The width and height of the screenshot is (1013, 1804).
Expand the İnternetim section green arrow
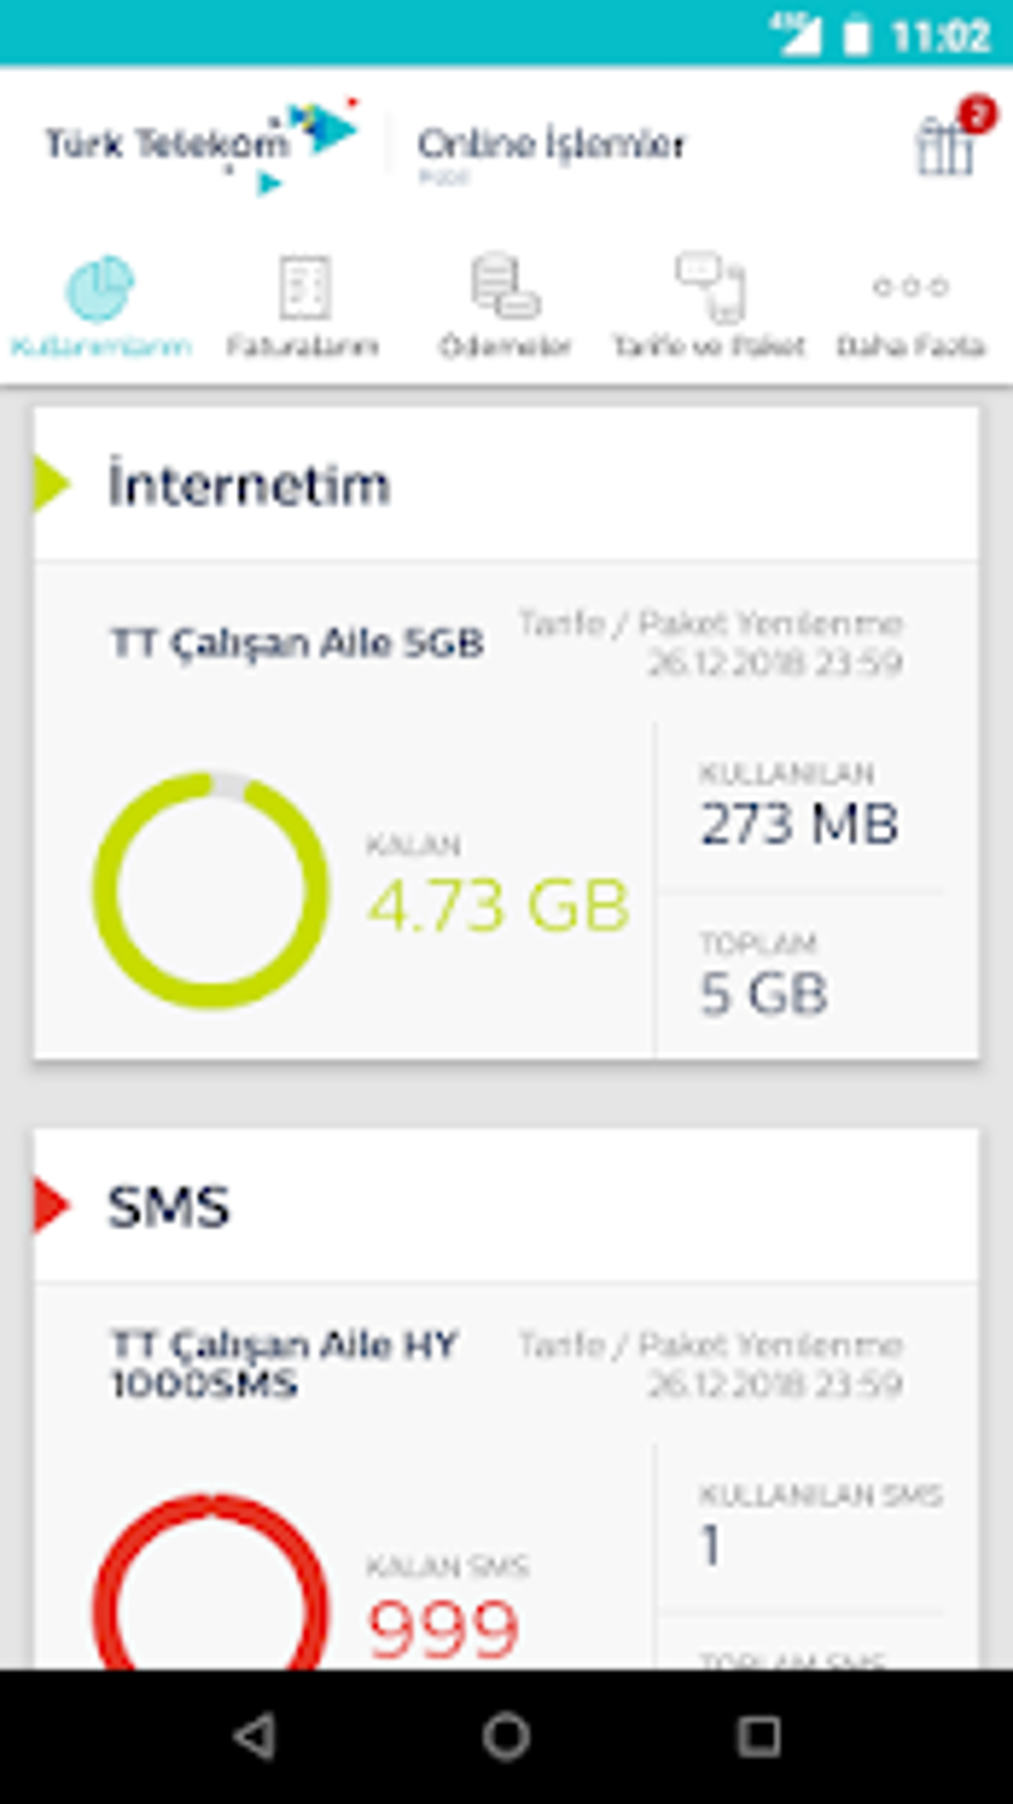point(52,485)
